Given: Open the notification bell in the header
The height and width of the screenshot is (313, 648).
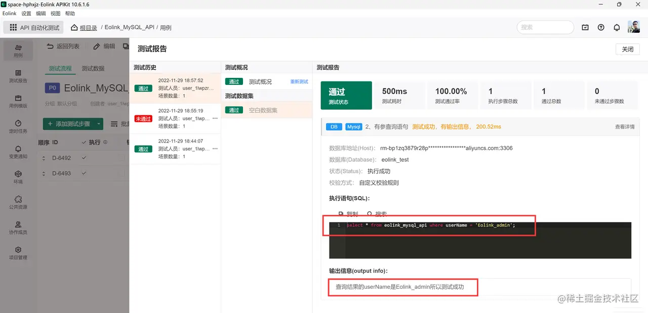Looking at the screenshot, I should [617, 27].
